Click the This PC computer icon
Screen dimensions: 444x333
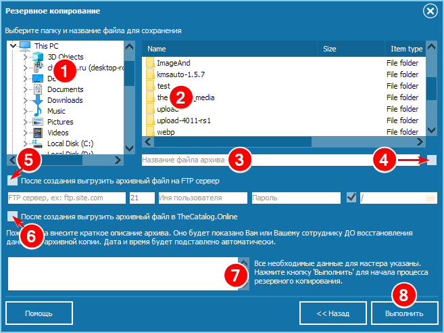[25, 46]
